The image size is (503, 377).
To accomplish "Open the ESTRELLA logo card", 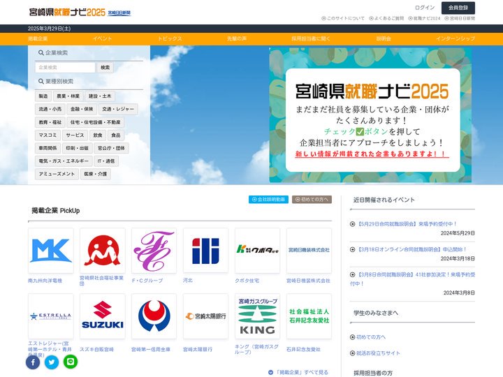I will [51, 316].
